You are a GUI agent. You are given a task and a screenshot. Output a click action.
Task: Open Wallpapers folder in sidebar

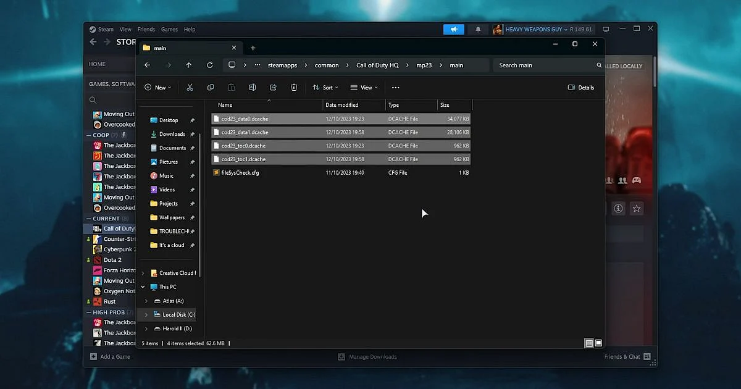pos(172,217)
